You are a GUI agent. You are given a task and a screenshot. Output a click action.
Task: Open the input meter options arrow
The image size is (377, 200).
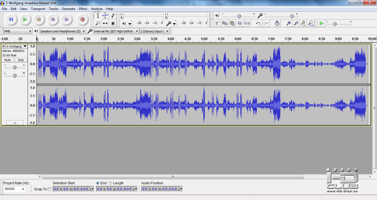tap(175, 24)
